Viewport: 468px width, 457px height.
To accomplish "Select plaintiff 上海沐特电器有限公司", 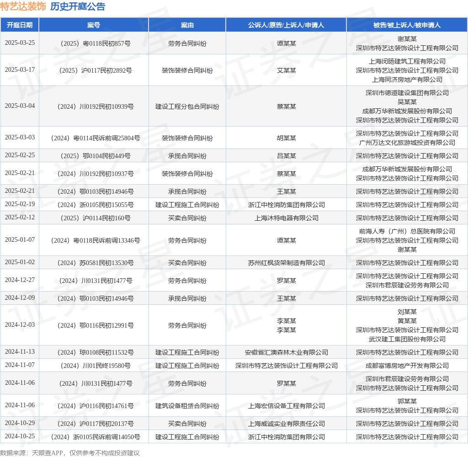I will pos(286,218).
